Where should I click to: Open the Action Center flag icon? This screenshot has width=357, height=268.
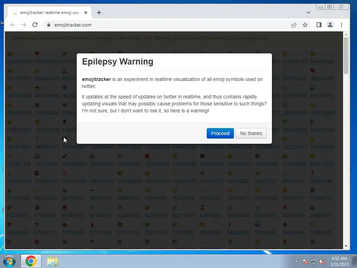tap(305, 261)
